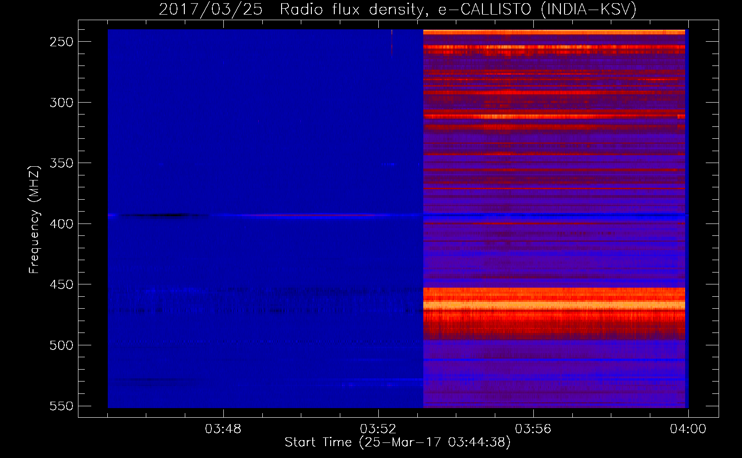Click the 04:00 time tick label
Viewport: 742px width, 458px height.
[688, 429]
